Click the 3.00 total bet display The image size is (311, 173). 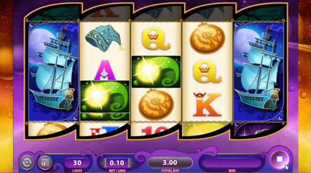170,163
